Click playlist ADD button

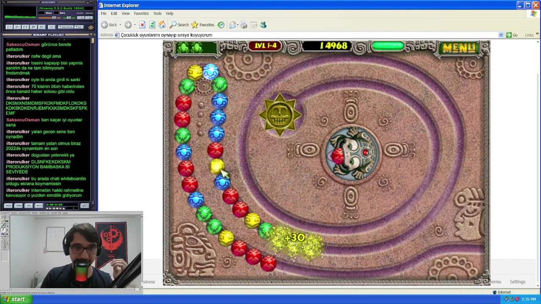(x=8, y=206)
